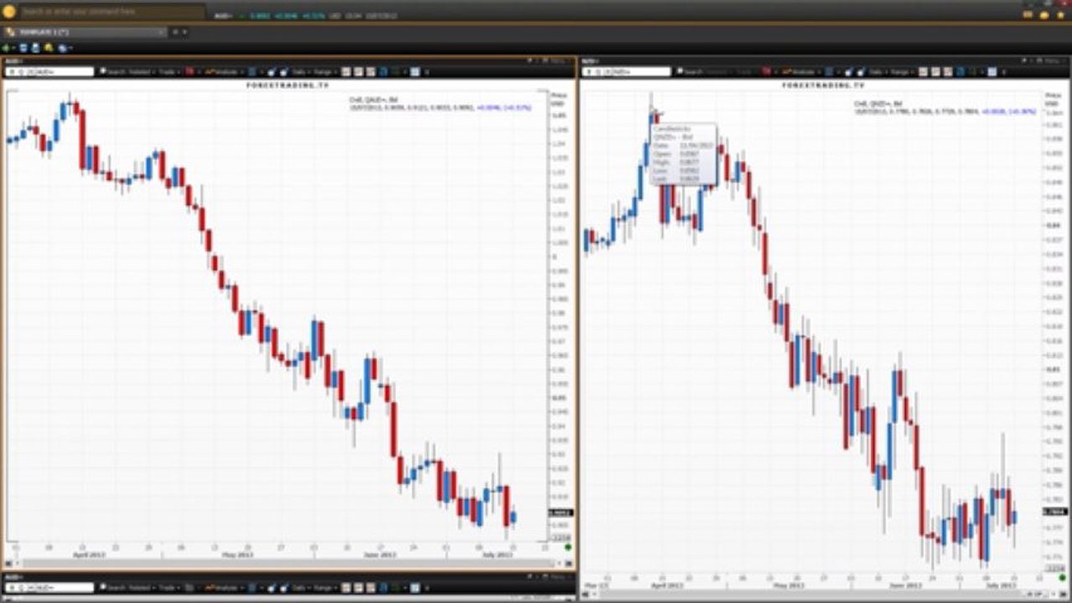Click the pin icon in left chart header
The image size is (1072, 603).
pyautogui.click(x=531, y=61)
